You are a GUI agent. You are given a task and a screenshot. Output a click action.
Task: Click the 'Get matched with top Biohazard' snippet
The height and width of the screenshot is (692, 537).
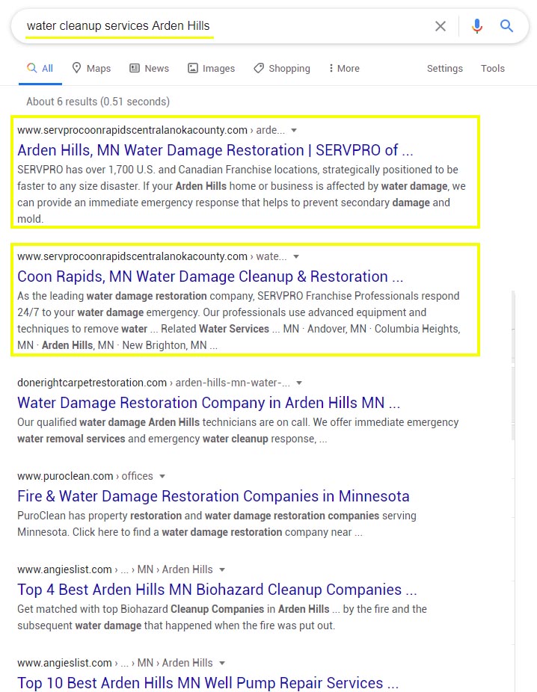[222, 617]
